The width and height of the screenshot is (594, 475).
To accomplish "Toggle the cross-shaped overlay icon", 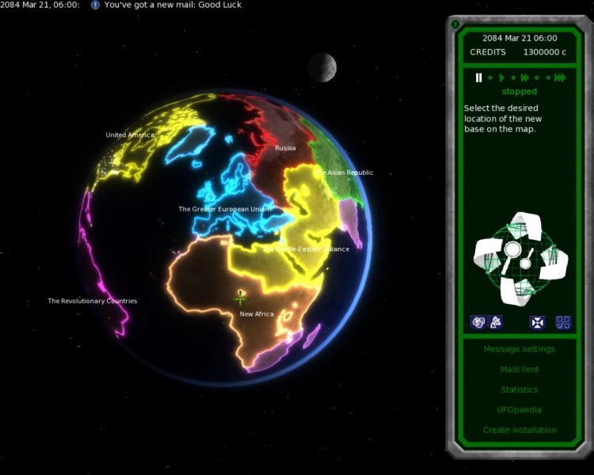I will (538, 322).
